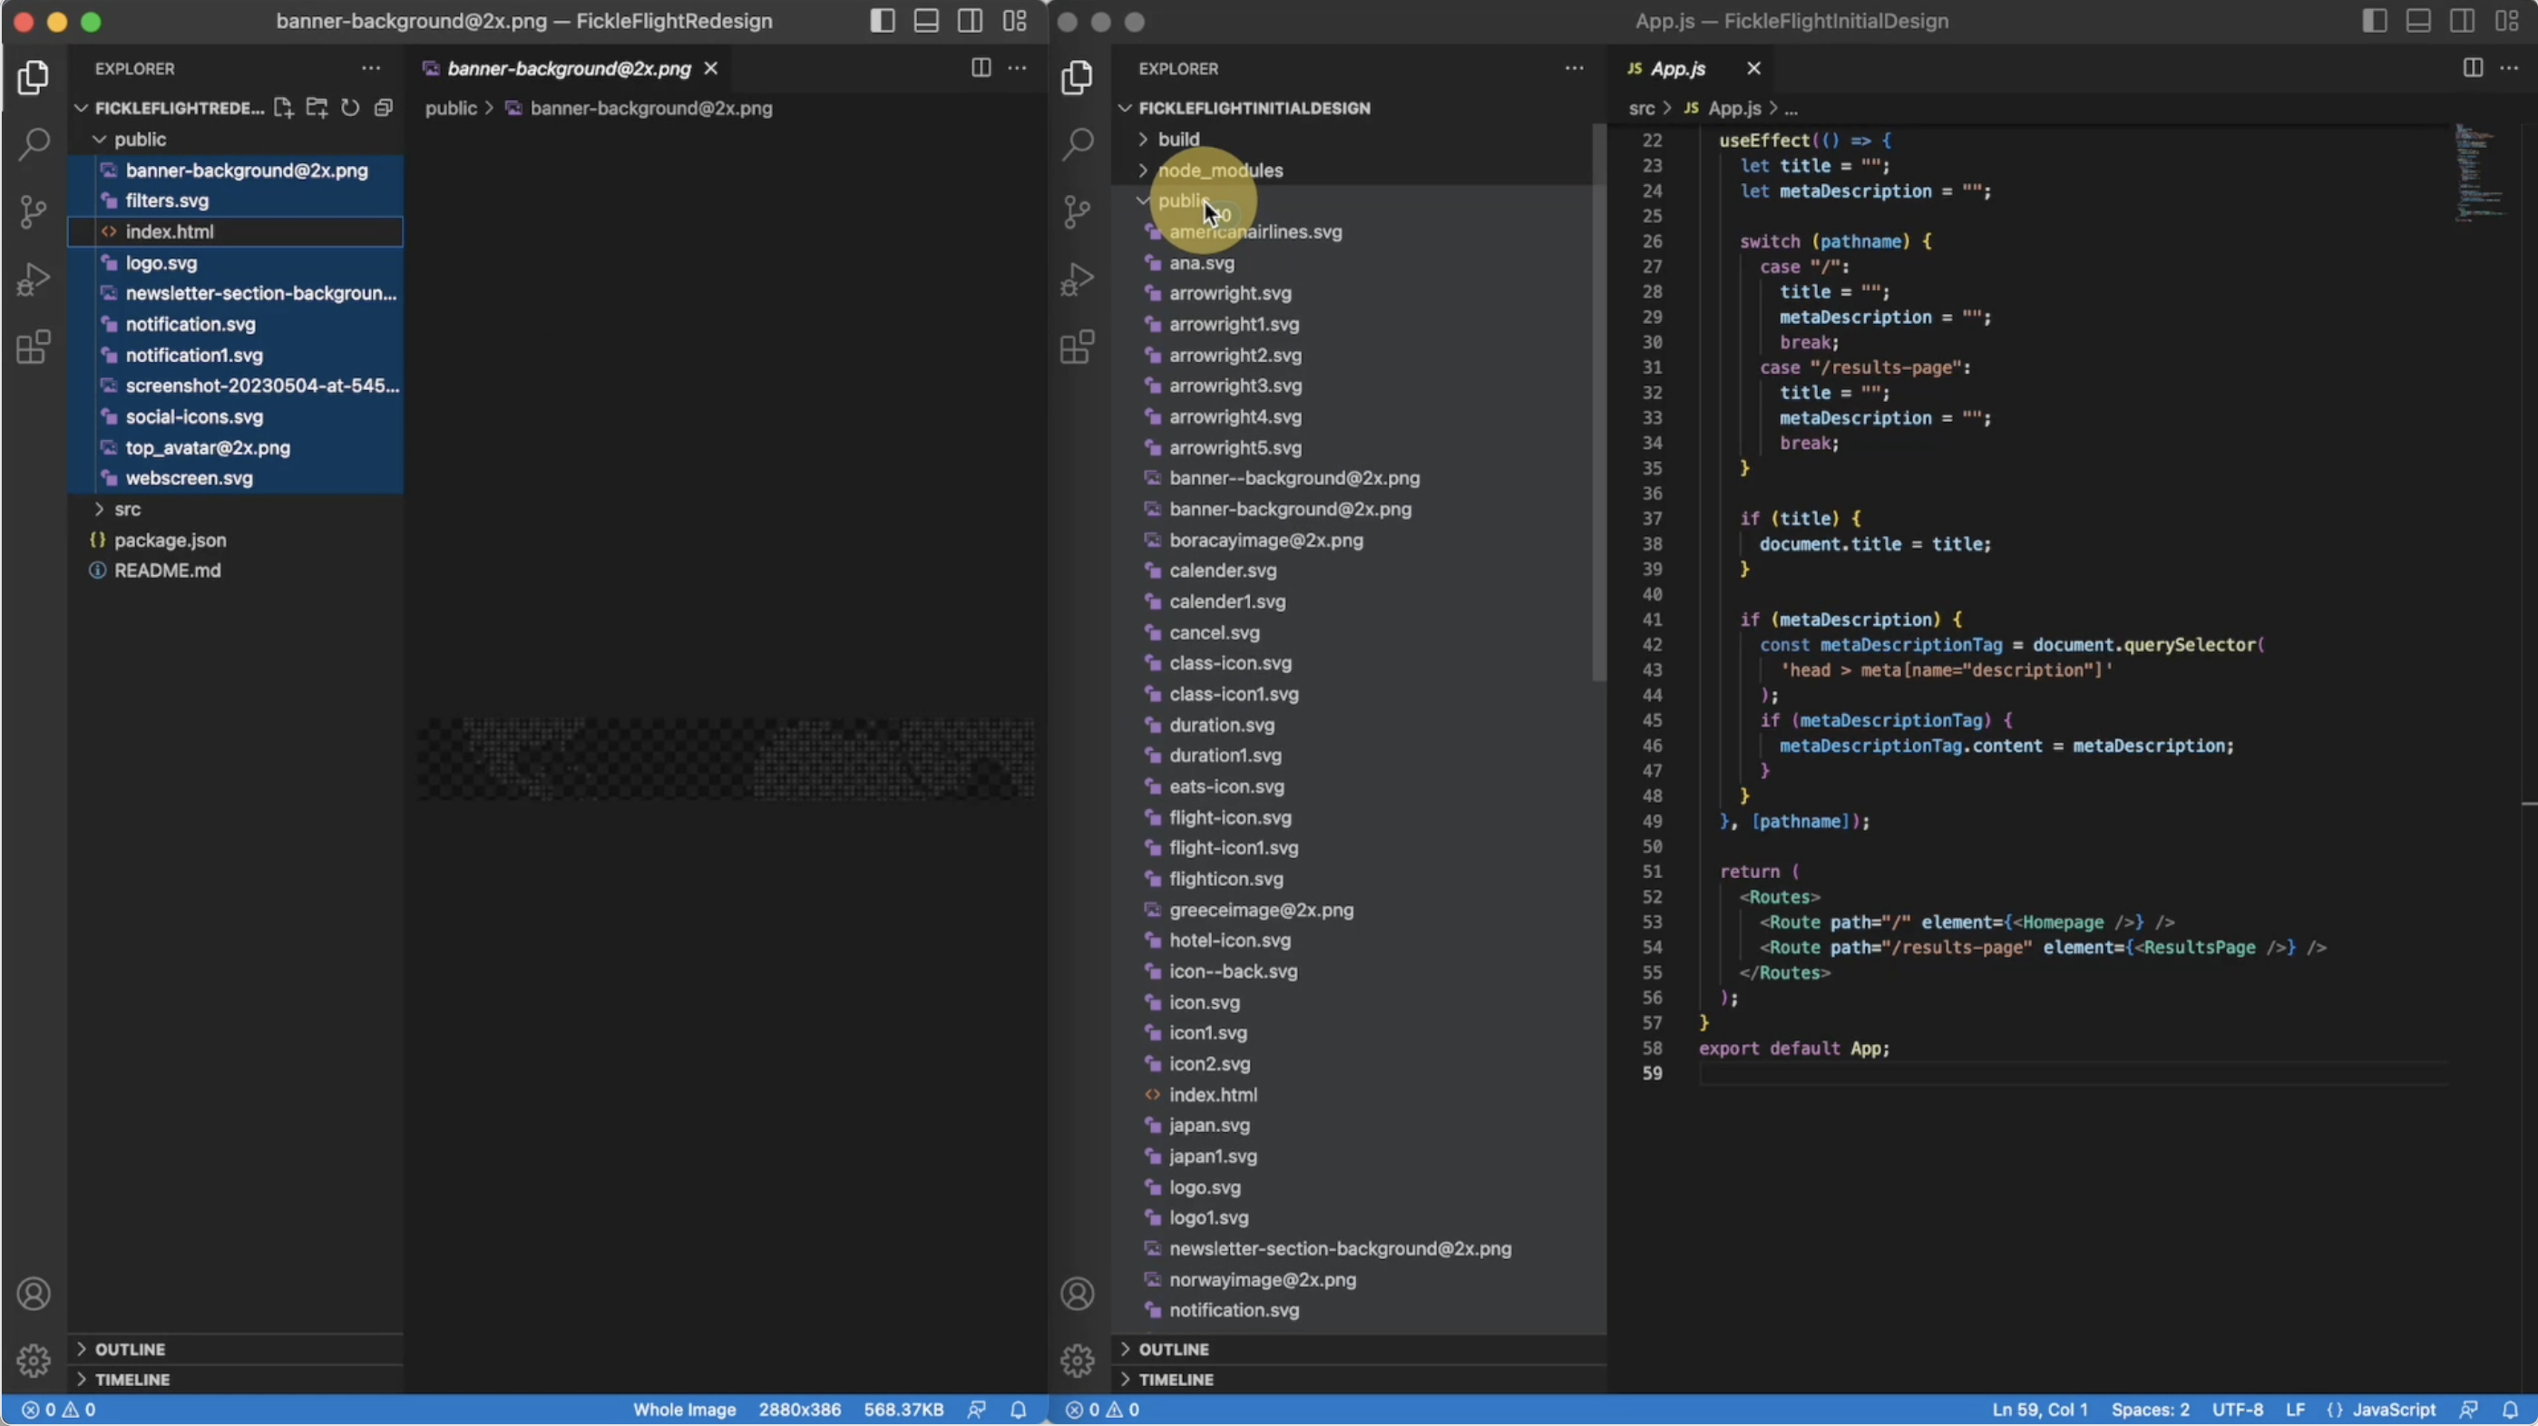Expand the build folder
The image size is (2538, 1426).
pyautogui.click(x=1179, y=139)
